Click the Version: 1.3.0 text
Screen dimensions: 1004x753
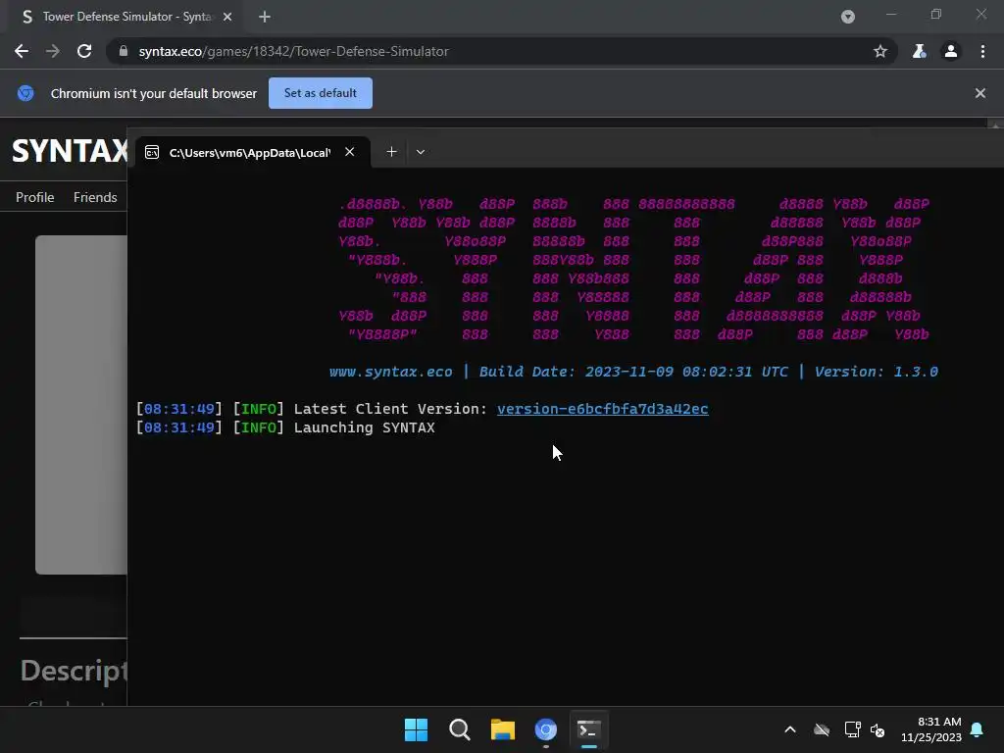point(876,372)
